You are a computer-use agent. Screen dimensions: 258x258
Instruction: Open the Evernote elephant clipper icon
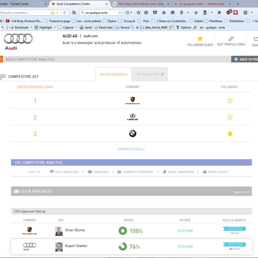(x=219, y=13)
